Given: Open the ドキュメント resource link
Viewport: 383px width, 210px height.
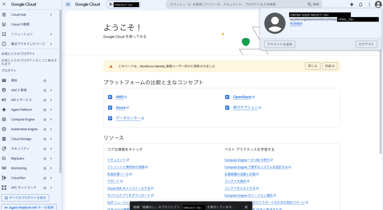Looking at the screenshot, I should tap(118, 160).
